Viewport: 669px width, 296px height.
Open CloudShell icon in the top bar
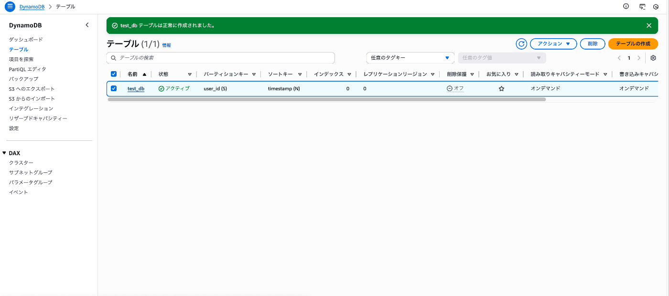tap(643, 7)
